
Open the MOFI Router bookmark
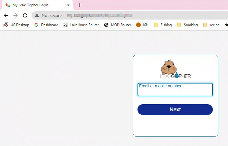(x=118, y=25)
